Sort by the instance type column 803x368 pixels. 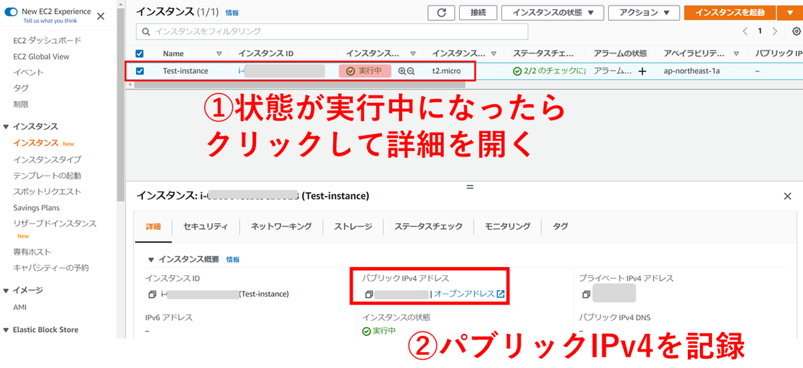[494, 53]
